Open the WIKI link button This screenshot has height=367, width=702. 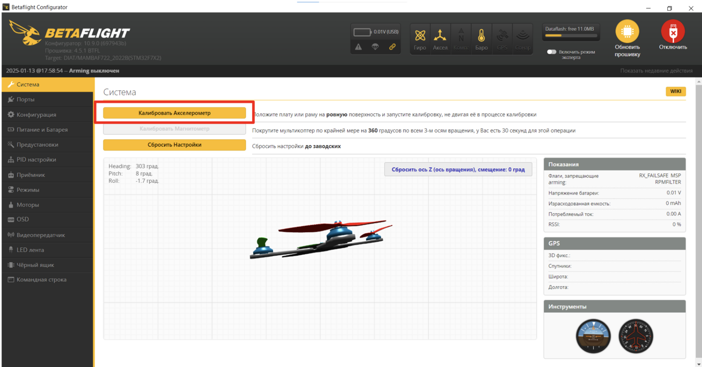(x=675, y=91)
